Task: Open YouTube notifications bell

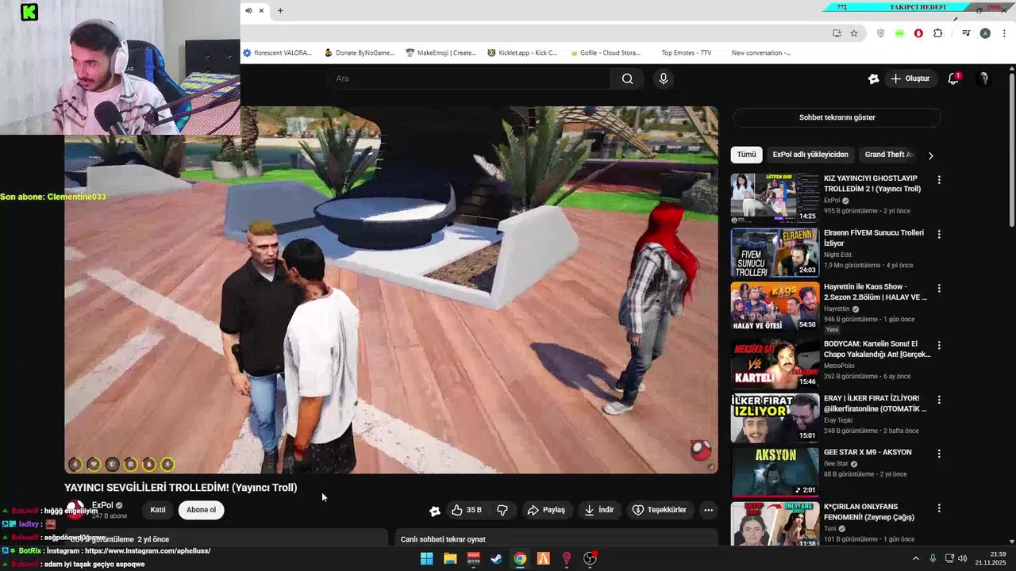Action: click(x=953, y=79)
